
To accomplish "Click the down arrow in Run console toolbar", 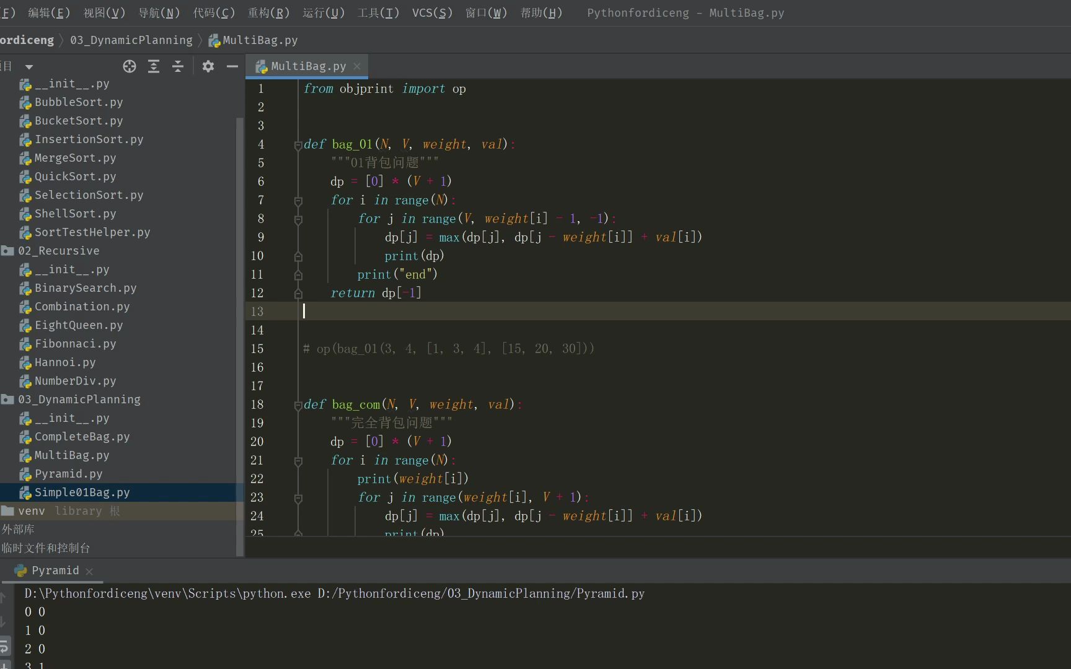I will tap(6, 623).
